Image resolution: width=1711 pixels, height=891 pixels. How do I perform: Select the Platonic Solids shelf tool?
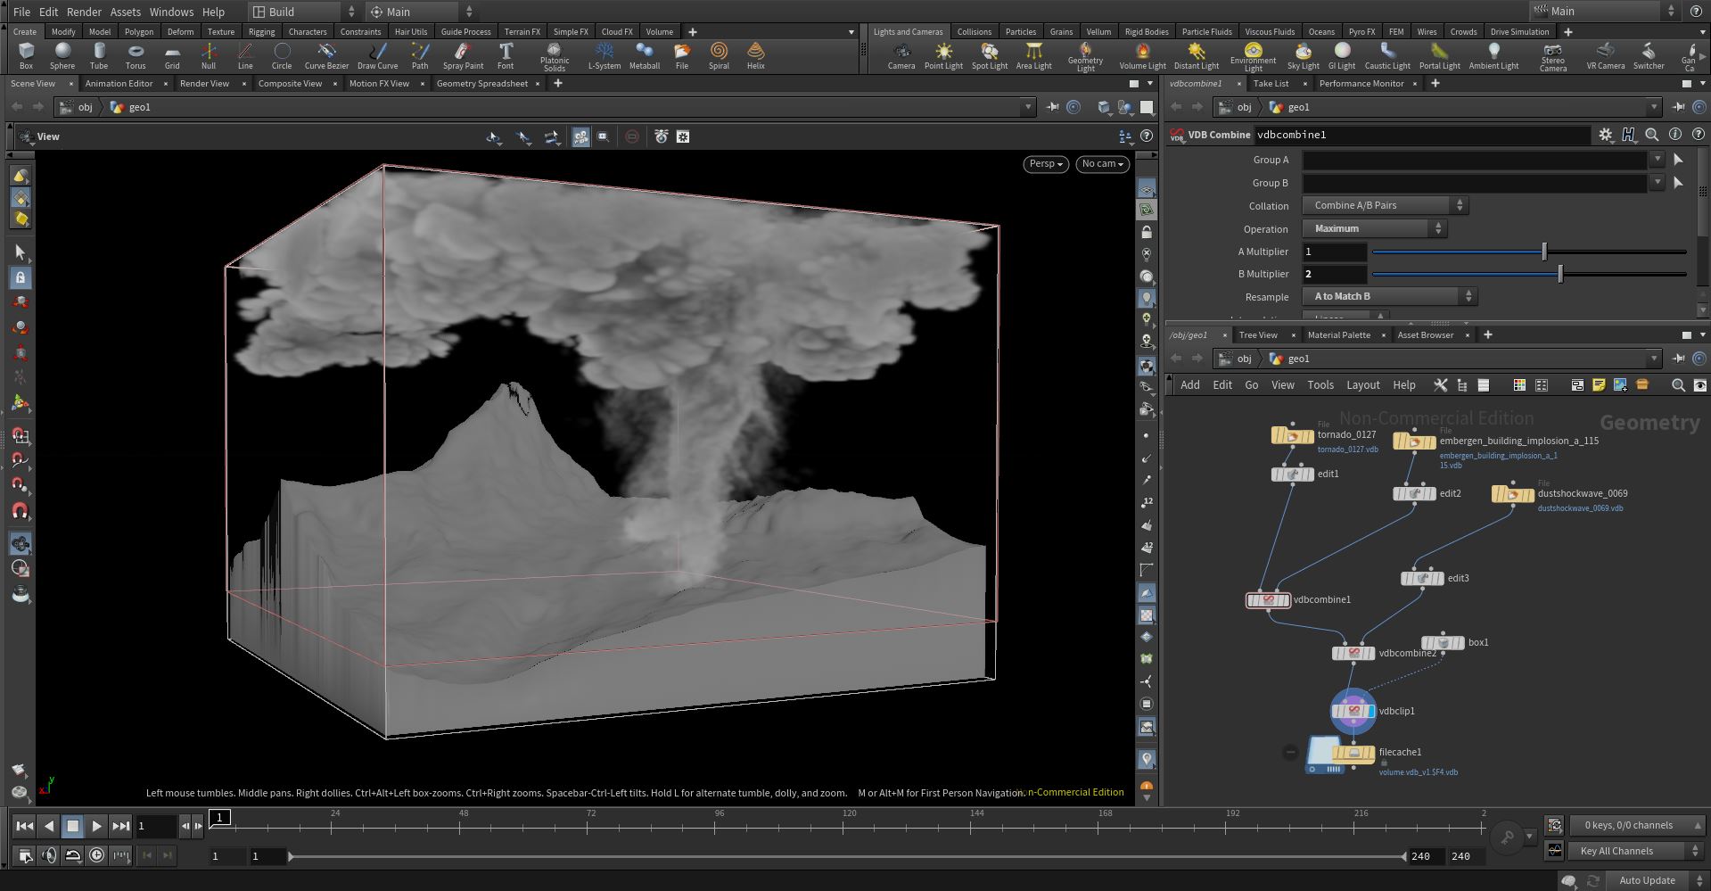click(555, 56)
